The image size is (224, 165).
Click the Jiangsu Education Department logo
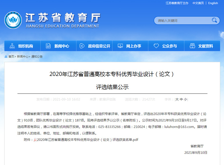click(13, 20)
